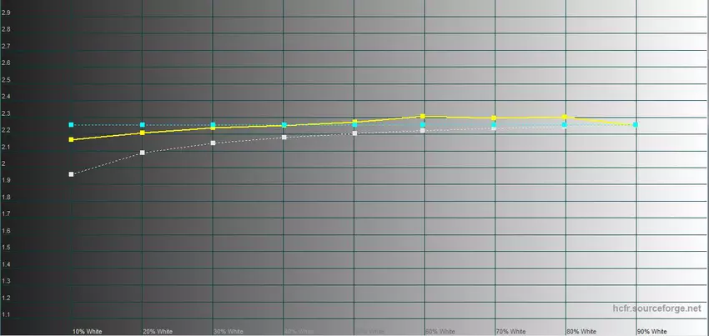Click the 80% White axis label

581,331
